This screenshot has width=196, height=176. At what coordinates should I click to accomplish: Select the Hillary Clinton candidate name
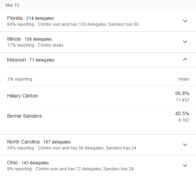(22, 96)
